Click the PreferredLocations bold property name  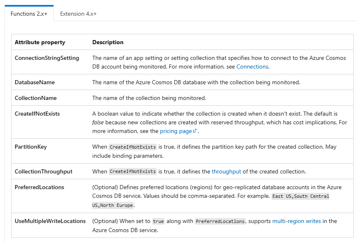pos(39,187)
